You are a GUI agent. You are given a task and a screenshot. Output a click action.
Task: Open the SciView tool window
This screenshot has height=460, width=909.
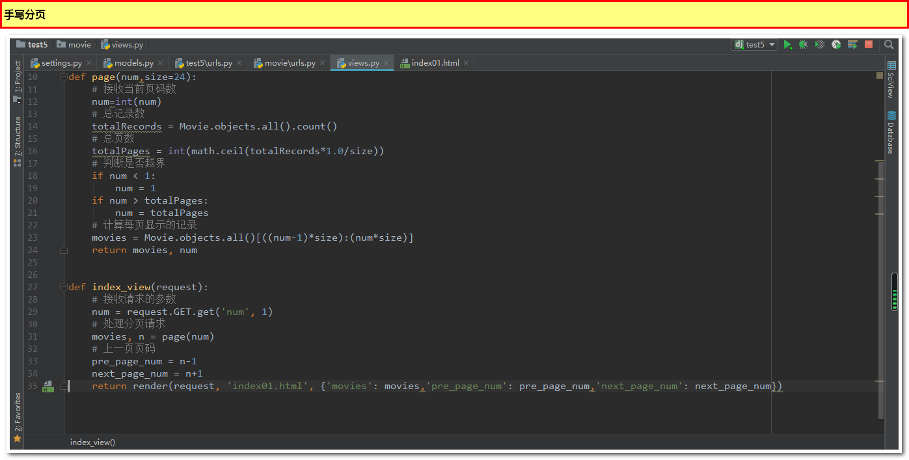tap(891, 79)
